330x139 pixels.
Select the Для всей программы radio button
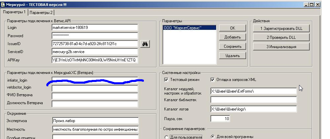pos(213,136)
